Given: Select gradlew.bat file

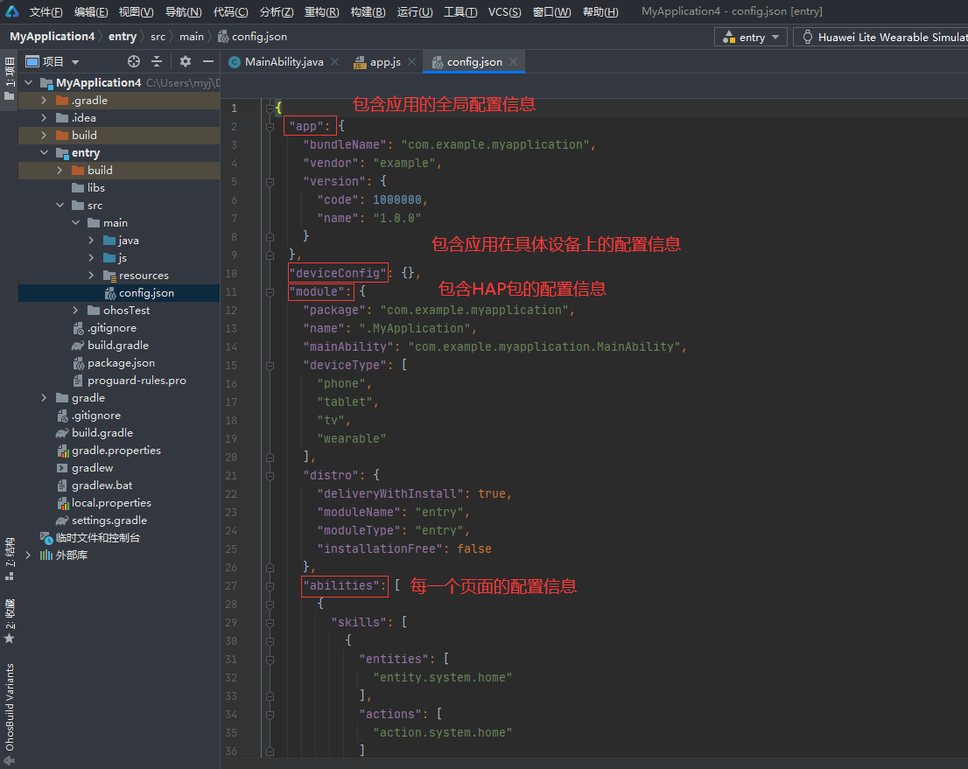Looking at the screenshot, I should [119, 485].
